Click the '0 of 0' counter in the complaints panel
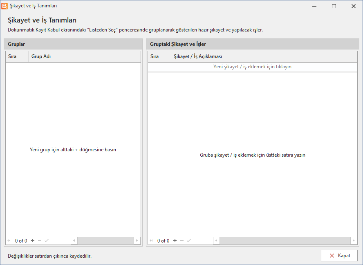The height and width of the screenshot is (265, 363). point(163,241)
